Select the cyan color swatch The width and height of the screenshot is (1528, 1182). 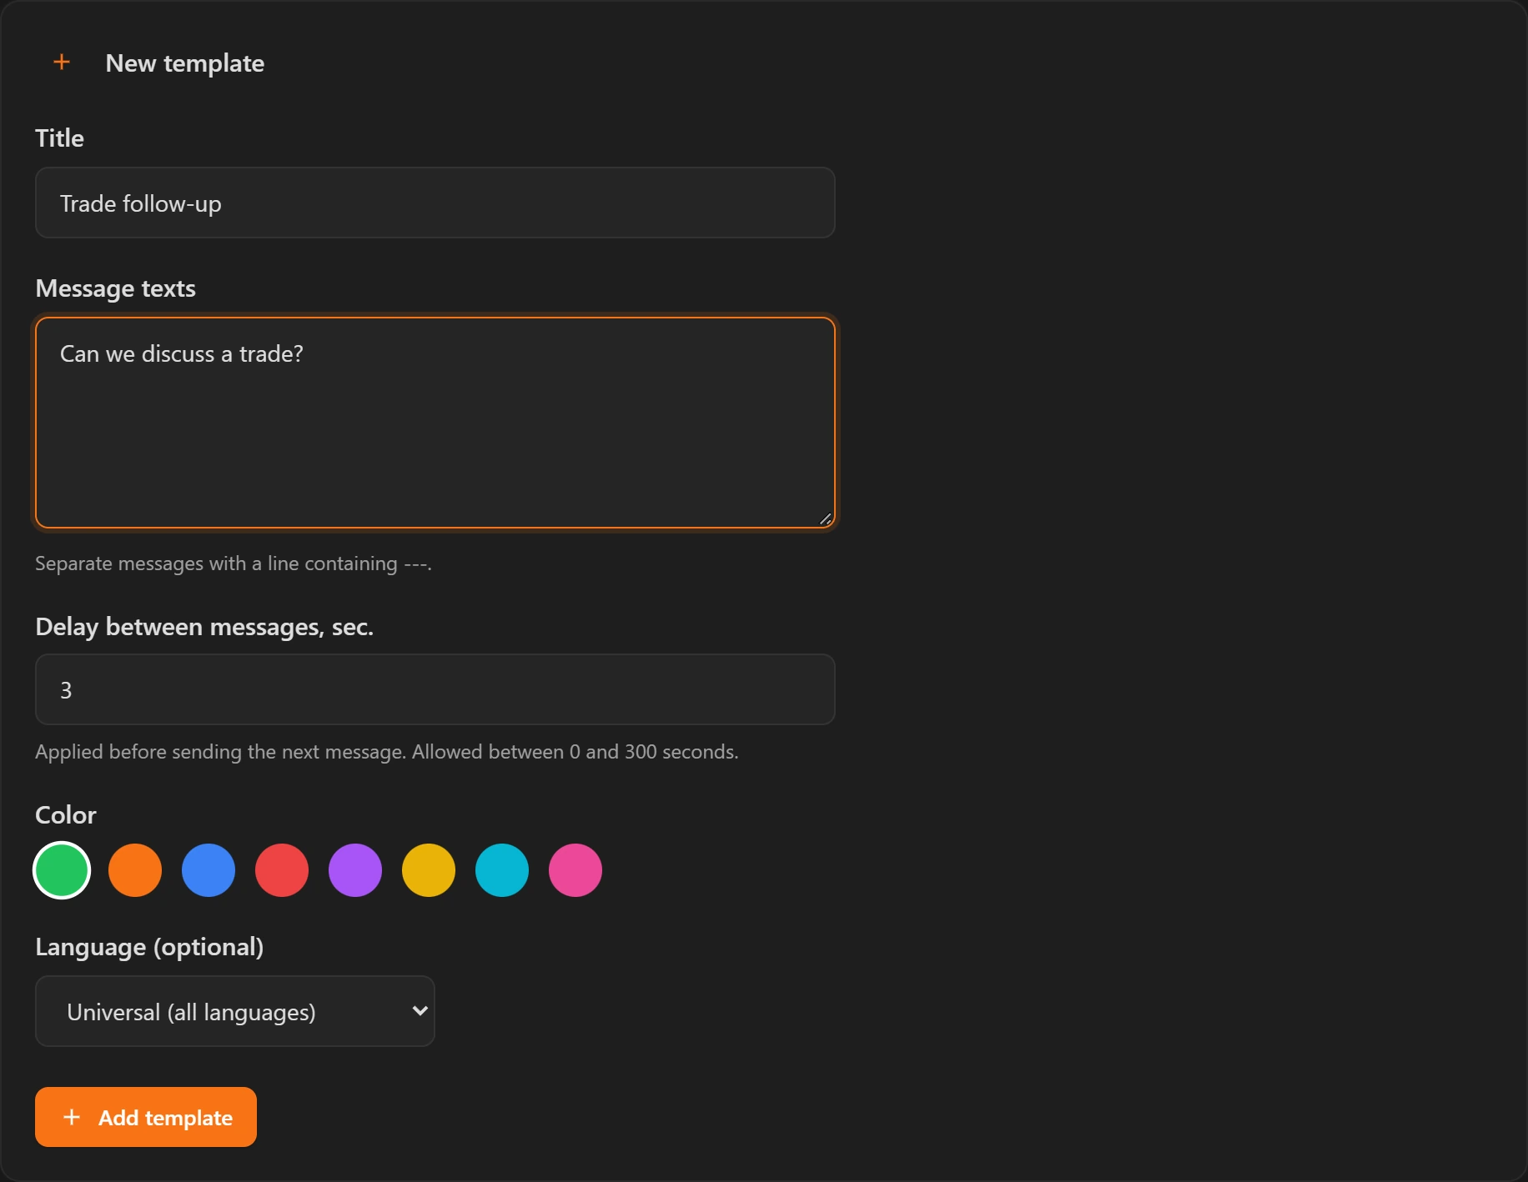pyautogui.click(x=502, y=870)
